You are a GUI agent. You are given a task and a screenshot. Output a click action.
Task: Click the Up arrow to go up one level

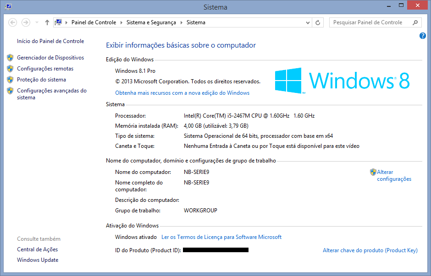click(x=47, y=22)
